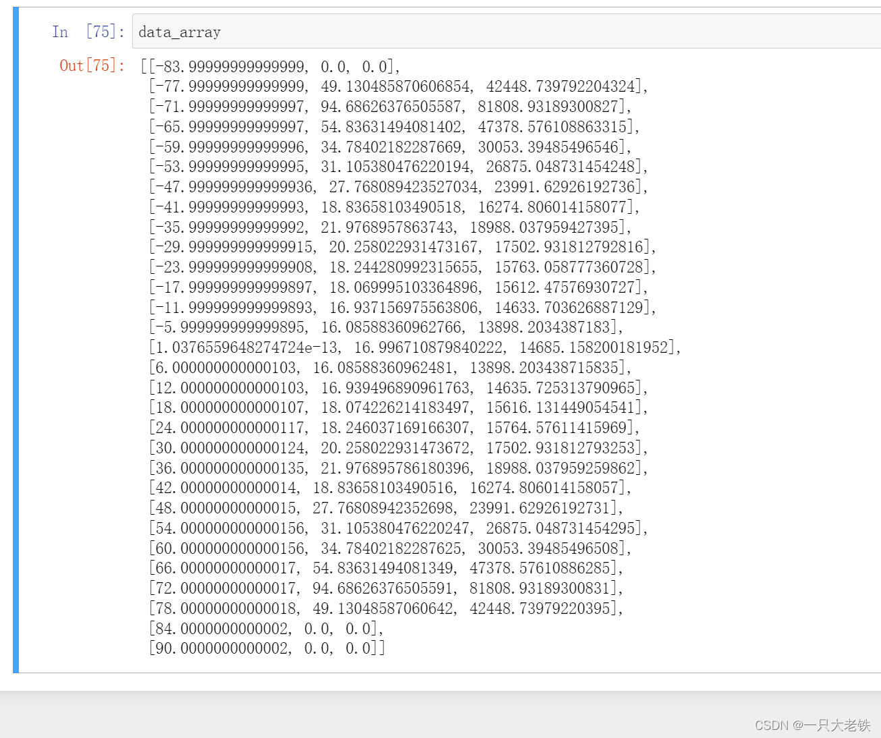Viewport: 881px width, 738px height.
Task: Select the row starting with 1.0376559648274724e-13
Action: pos(415,347)
